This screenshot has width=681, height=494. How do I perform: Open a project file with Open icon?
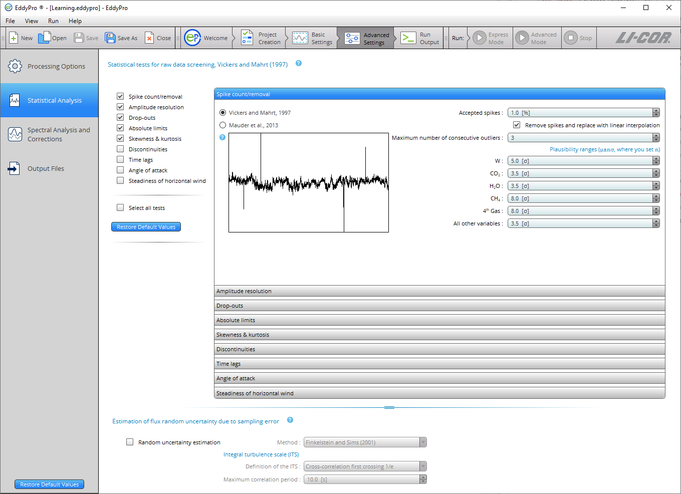pyautogui.click(x=44, y=38)
